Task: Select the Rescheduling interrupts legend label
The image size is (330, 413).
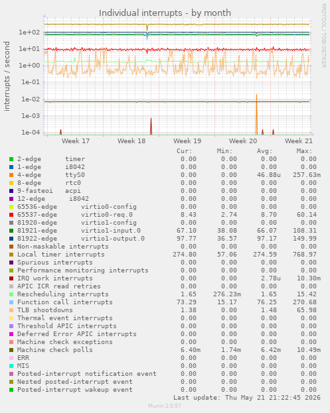Action: click(x=63, y=294)
